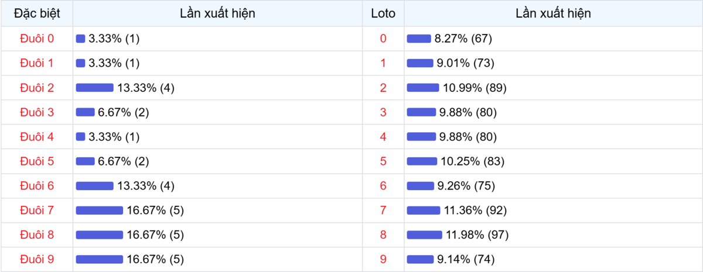Click the blue bar beside 11.98% (97)
The height and width of the screenshot is (272, 703).
(x=424, y=235)
